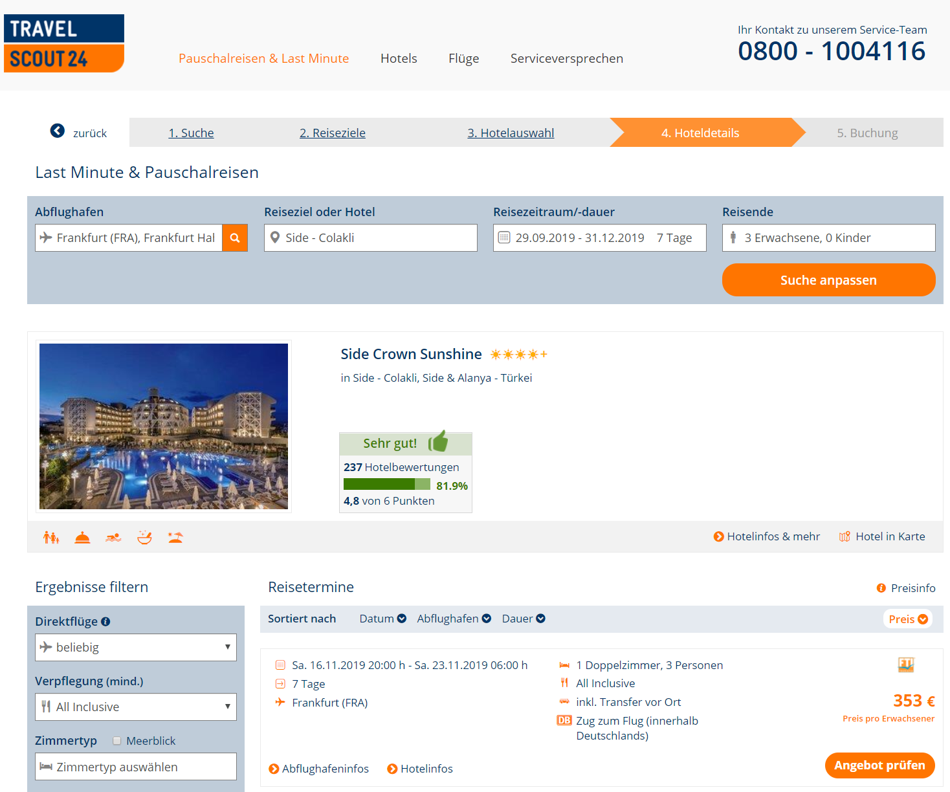This screenshot has width=950, height=792.
Task: Click the 81.9% rating progress bar
Action: [387, 484]
